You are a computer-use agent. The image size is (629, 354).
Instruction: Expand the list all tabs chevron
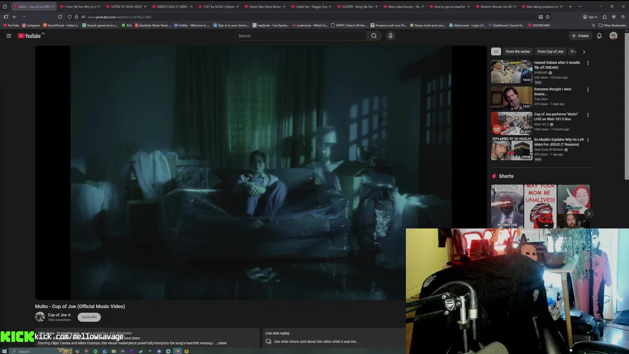(x=580, y=6)
